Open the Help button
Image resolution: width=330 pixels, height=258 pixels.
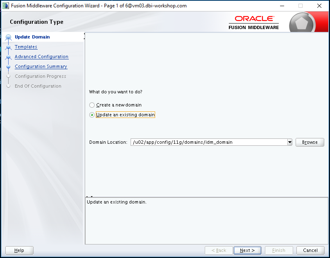pyautogui.click(x=19, y=250)
